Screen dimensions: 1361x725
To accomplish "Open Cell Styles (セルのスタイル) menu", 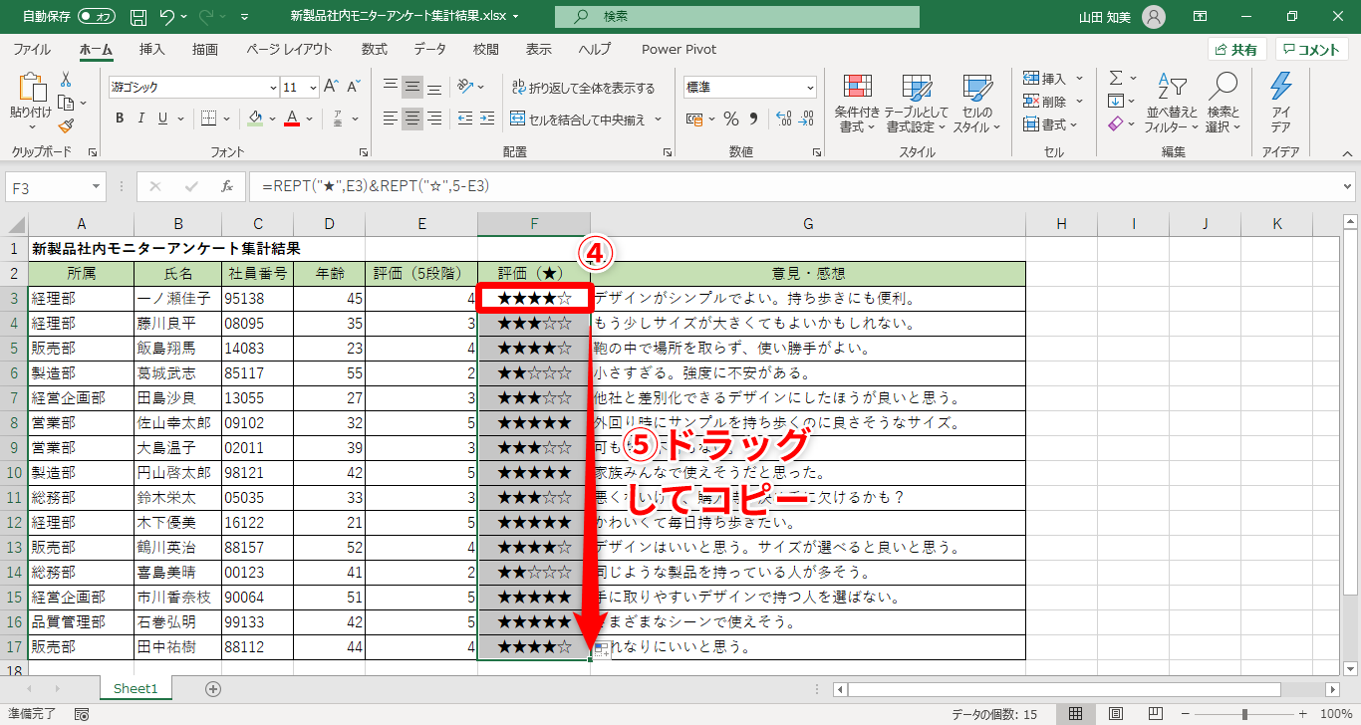I will (977, 104).
